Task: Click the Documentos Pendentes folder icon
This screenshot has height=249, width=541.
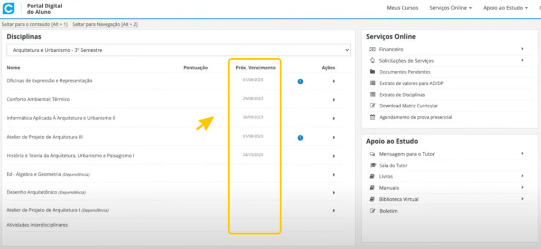Action: click(x=372, y=72)
